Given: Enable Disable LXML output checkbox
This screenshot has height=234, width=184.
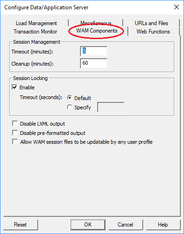Looking at the screenshot, I should tap(15, 124).
